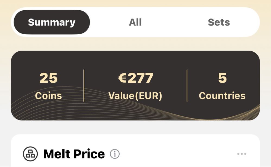Tap the white Melt Price card
Image resolution: width=271 pixels, height=167 pixels.
click(135, 150)
